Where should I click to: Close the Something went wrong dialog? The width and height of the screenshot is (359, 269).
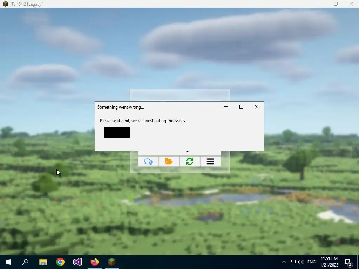[257, 107]
